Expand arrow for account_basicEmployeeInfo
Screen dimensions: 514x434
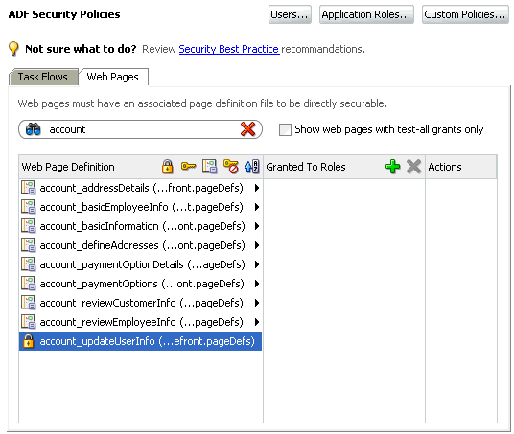pyautogui.click(x=257, y=207)
